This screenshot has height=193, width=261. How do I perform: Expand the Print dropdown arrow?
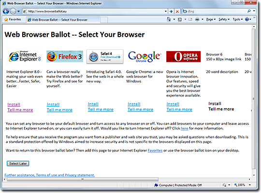(x=203, y=19)
